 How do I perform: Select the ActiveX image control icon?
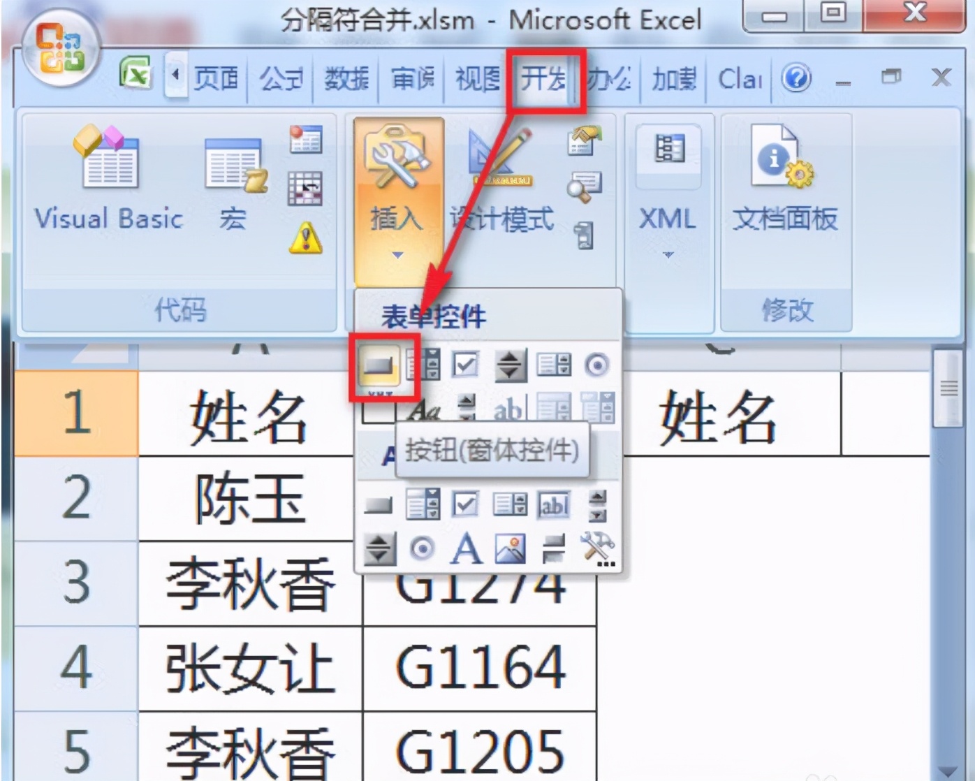pos(510,548)
